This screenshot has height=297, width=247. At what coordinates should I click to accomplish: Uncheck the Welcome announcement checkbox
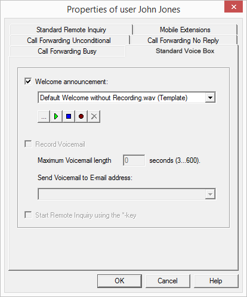click(x=28, y=82)
